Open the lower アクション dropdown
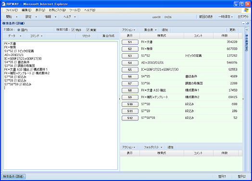The image size is (252, 181). 128,147
